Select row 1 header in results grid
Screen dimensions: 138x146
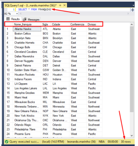[x=9, y=29]
